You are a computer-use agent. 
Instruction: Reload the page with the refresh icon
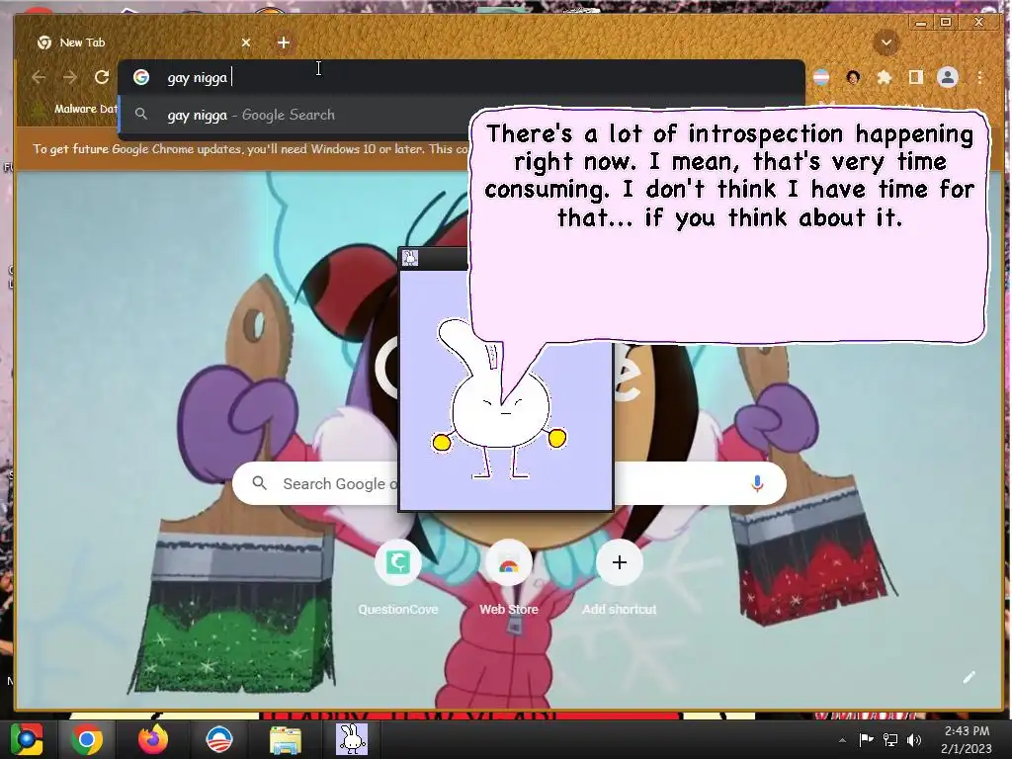(102, 77)
